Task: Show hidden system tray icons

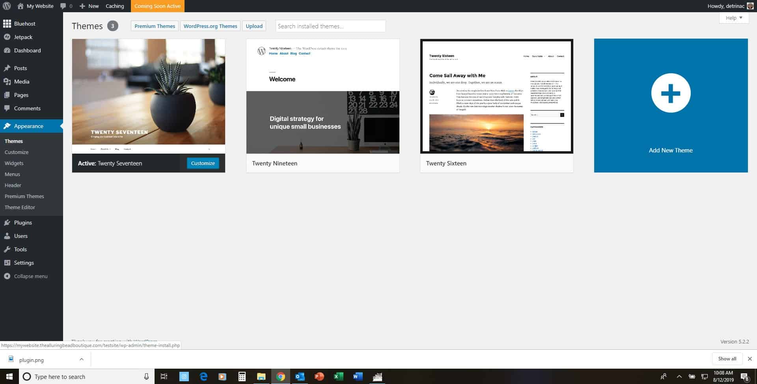Action: pyautogui.click(x=679, y=377)
